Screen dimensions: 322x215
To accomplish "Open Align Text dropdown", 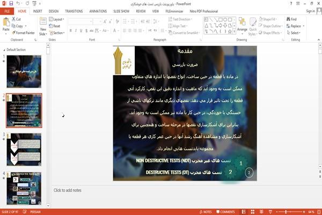I will [x=178, y=26].
